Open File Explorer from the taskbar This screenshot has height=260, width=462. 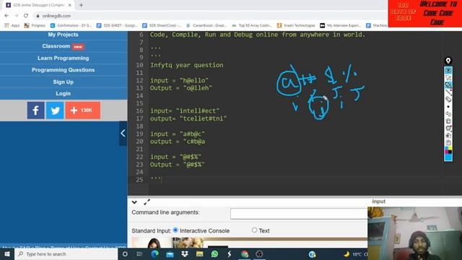(x=199, y=253)
